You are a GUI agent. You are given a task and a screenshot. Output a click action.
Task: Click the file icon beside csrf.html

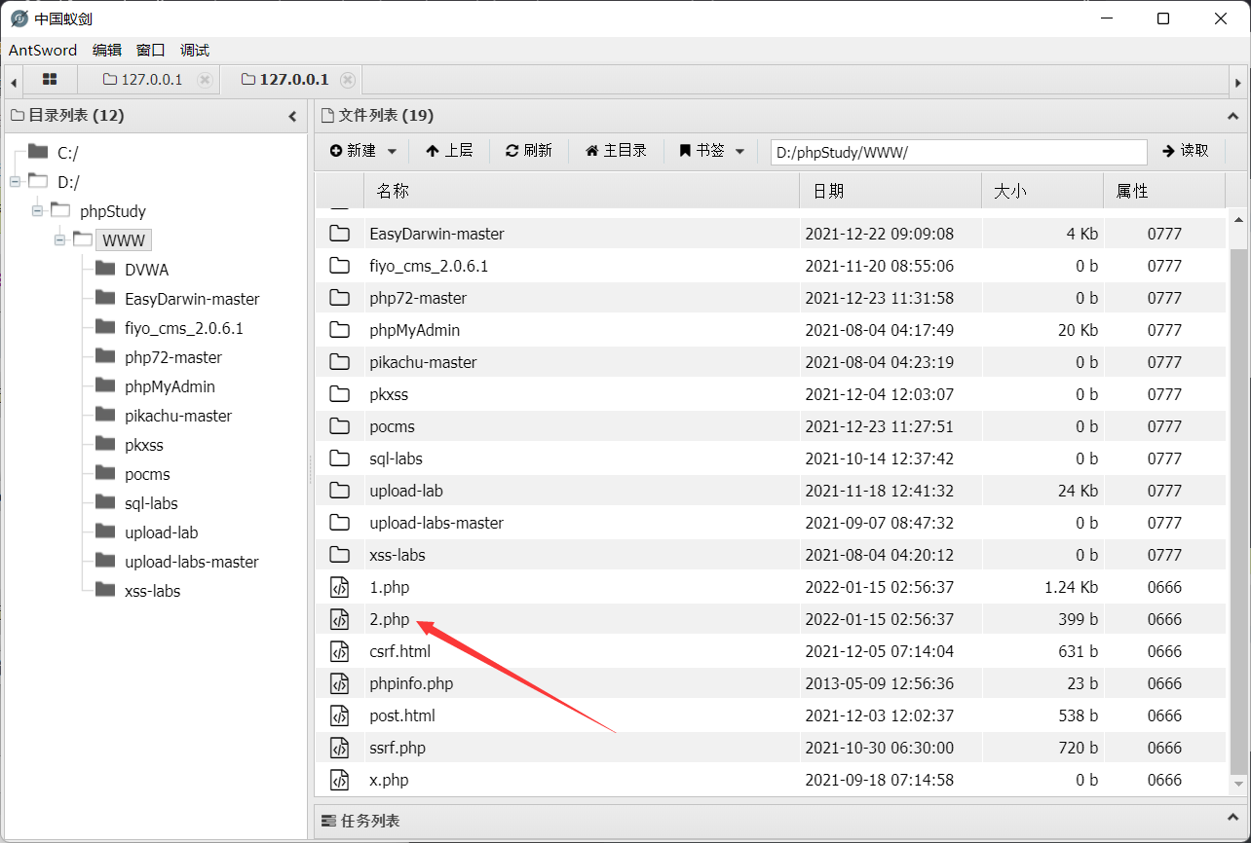coord(339,651)
